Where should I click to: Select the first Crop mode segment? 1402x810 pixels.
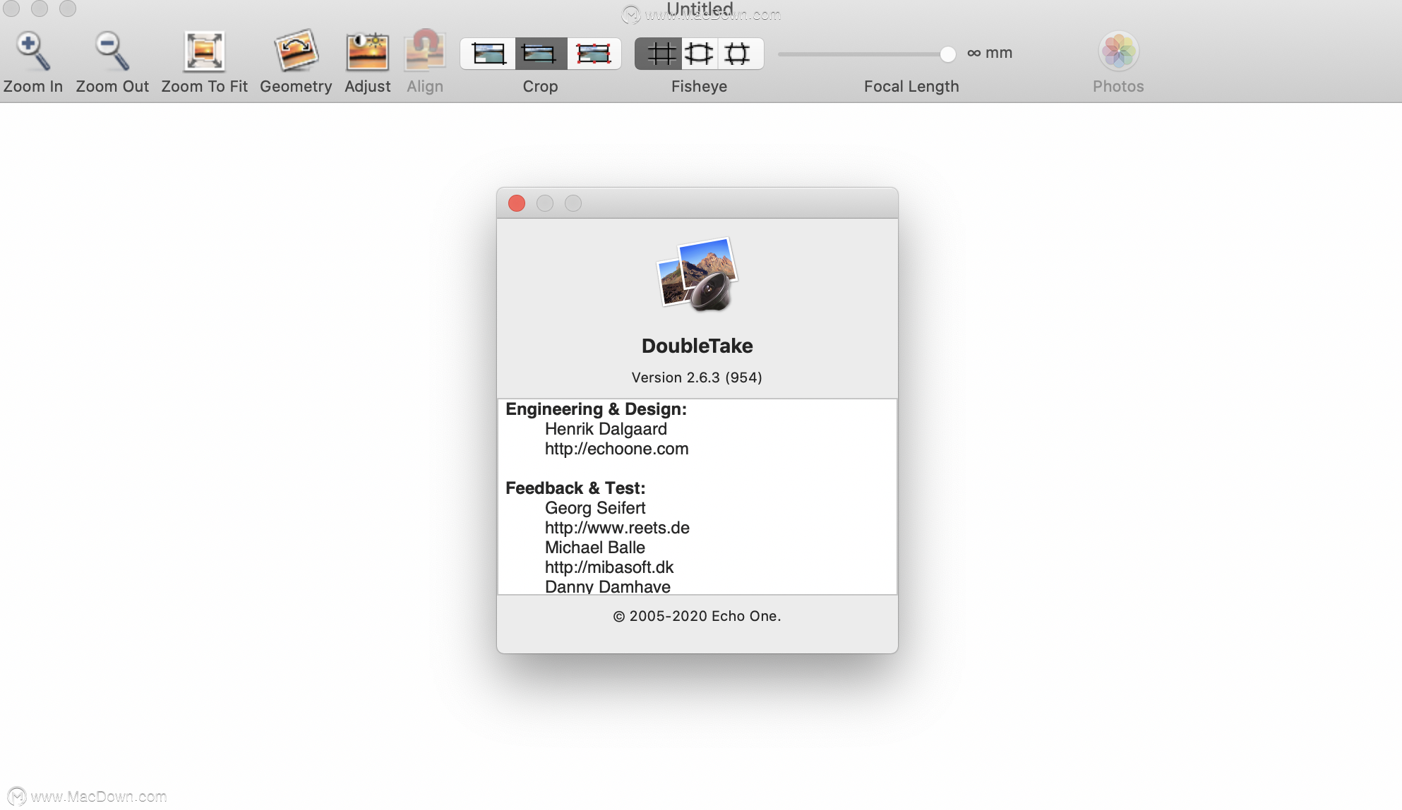pos(489,54)
